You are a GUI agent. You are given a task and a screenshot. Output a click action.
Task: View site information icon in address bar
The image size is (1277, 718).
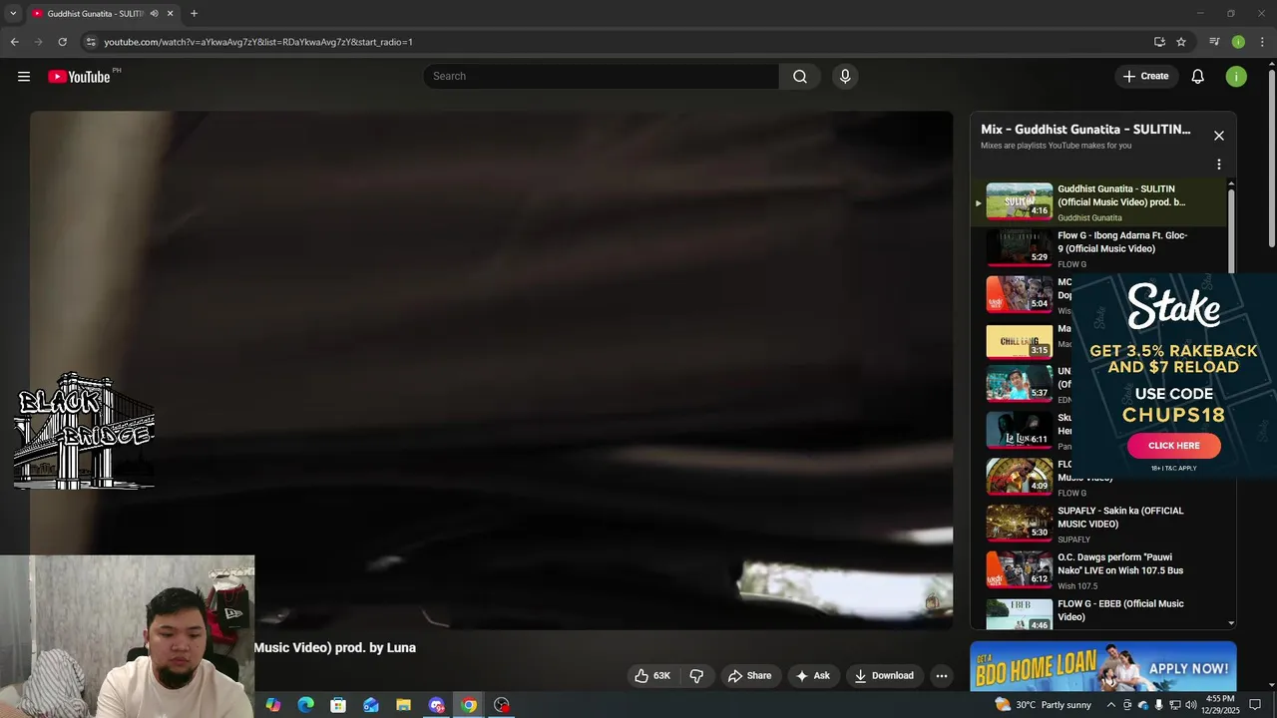click(x=90, y=42)
